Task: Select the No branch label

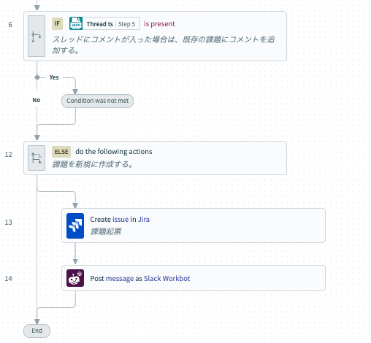Action: click(x=37, y=100)
